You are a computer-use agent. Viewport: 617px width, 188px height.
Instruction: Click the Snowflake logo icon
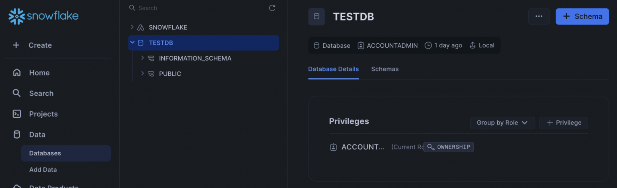pos(16,16)
